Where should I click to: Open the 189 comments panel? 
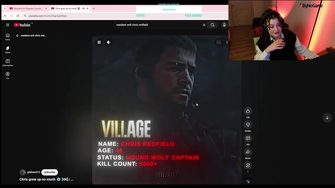248,138
